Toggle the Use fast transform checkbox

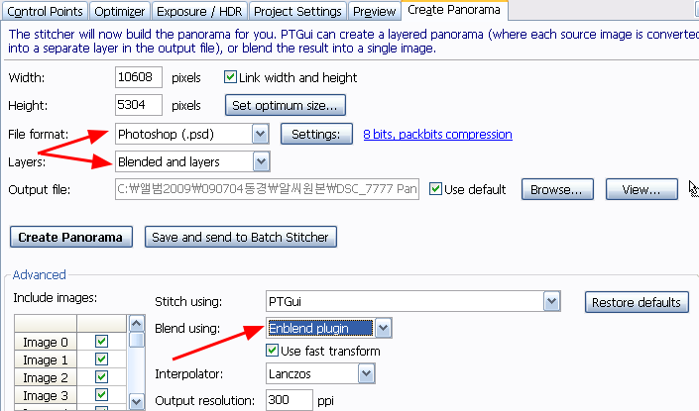[272, 350]
